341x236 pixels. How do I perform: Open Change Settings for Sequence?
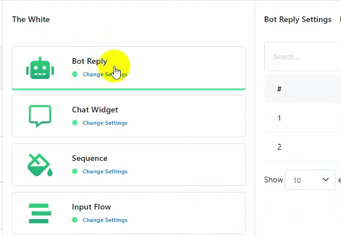105,172
